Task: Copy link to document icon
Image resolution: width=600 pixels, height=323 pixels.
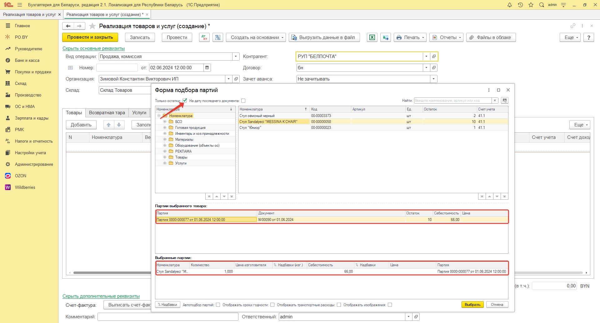Action: tap(573, 26)
